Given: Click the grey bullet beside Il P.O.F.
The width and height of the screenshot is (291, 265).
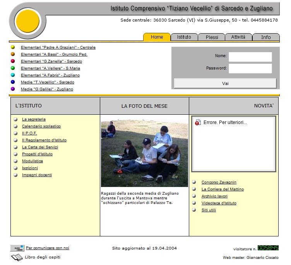Looking at the screenshot, I should 15,133.
